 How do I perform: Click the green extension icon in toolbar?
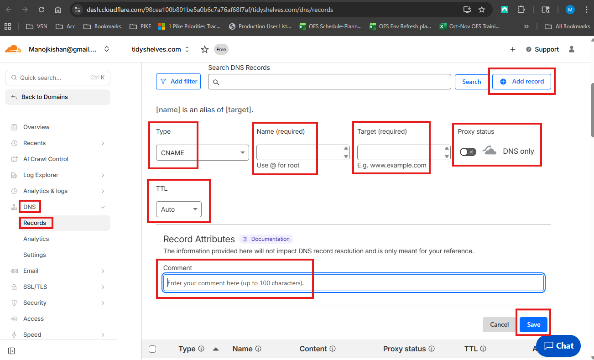point(505,10)
